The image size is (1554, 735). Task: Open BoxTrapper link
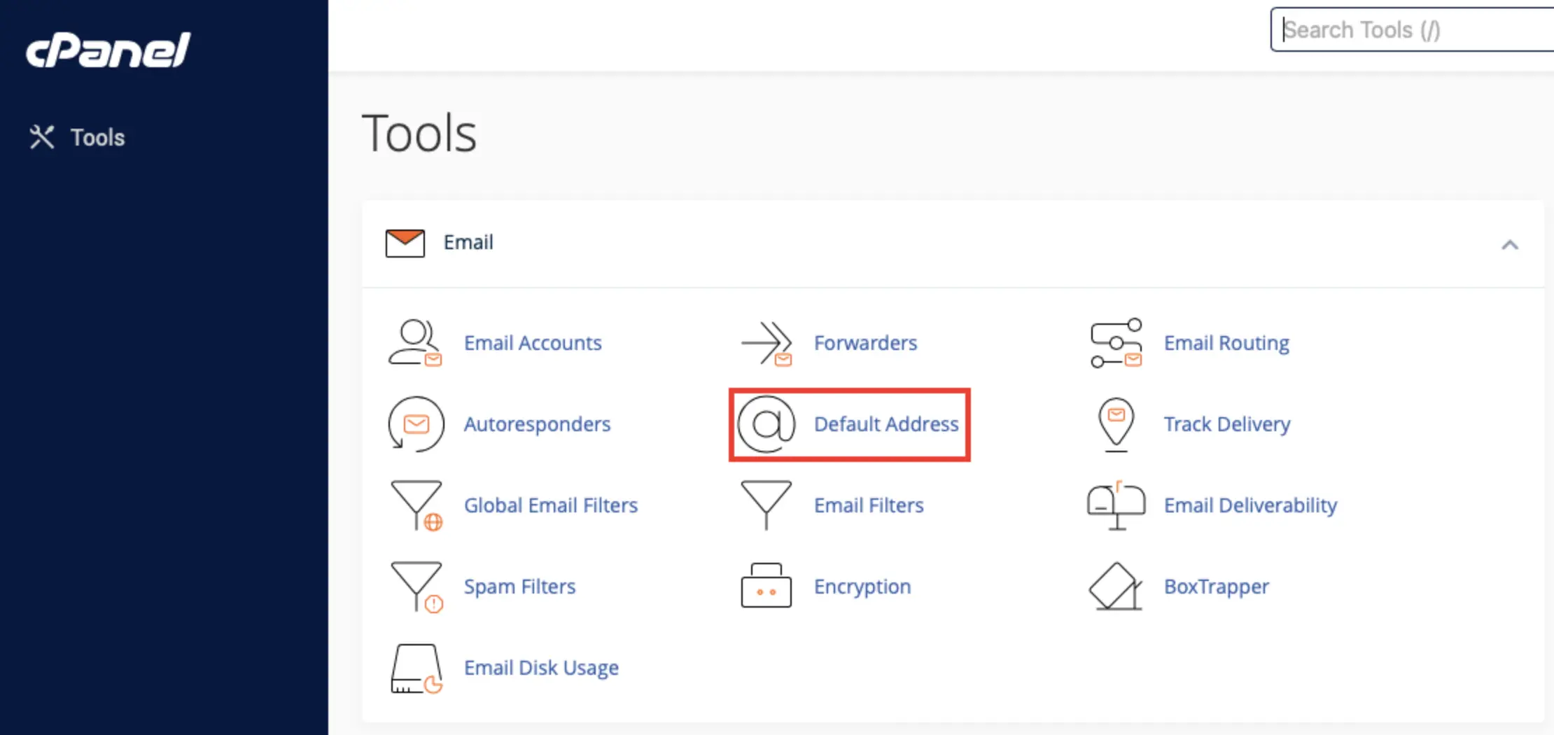pyautogui.click(x=1217, y=587)
